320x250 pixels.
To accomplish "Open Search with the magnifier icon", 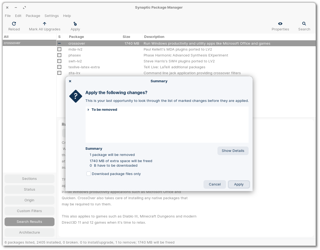I will (304, 24).
